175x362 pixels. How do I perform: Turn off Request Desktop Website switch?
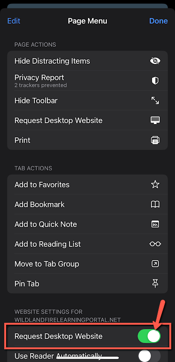pyautogui.click(x=149, y=336)
